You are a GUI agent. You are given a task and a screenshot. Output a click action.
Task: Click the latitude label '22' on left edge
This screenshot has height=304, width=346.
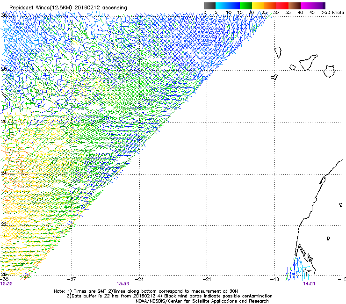(x=4, y=224)
